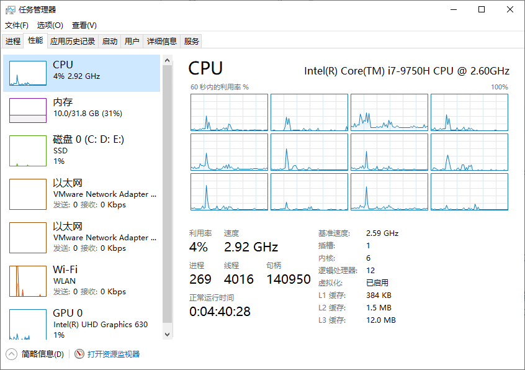Screen dimensions: 525x370
Task: Click the Task Manager title bar icon
Action: pos(11,10)
